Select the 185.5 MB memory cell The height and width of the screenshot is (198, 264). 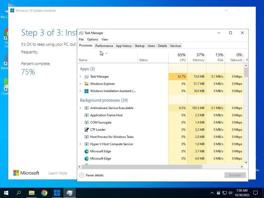(197, 108)
